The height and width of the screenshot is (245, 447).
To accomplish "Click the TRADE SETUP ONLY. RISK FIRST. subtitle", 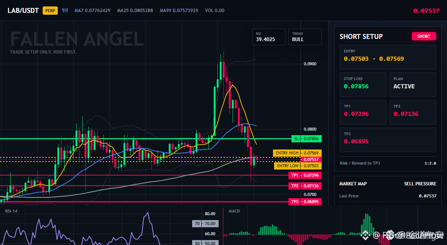I will pos(43,52).
